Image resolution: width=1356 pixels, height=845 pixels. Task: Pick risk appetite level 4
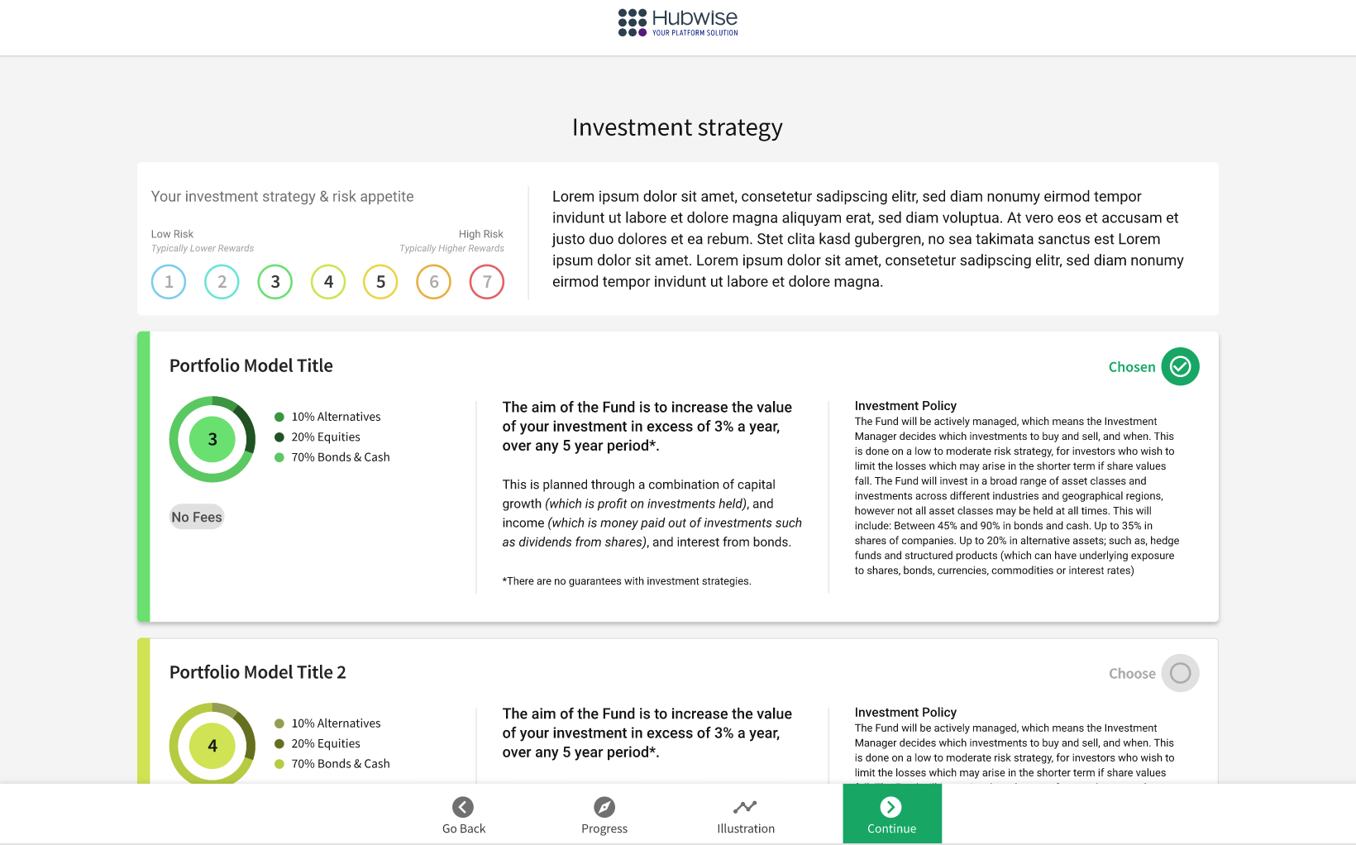click(x=328, y=282)
